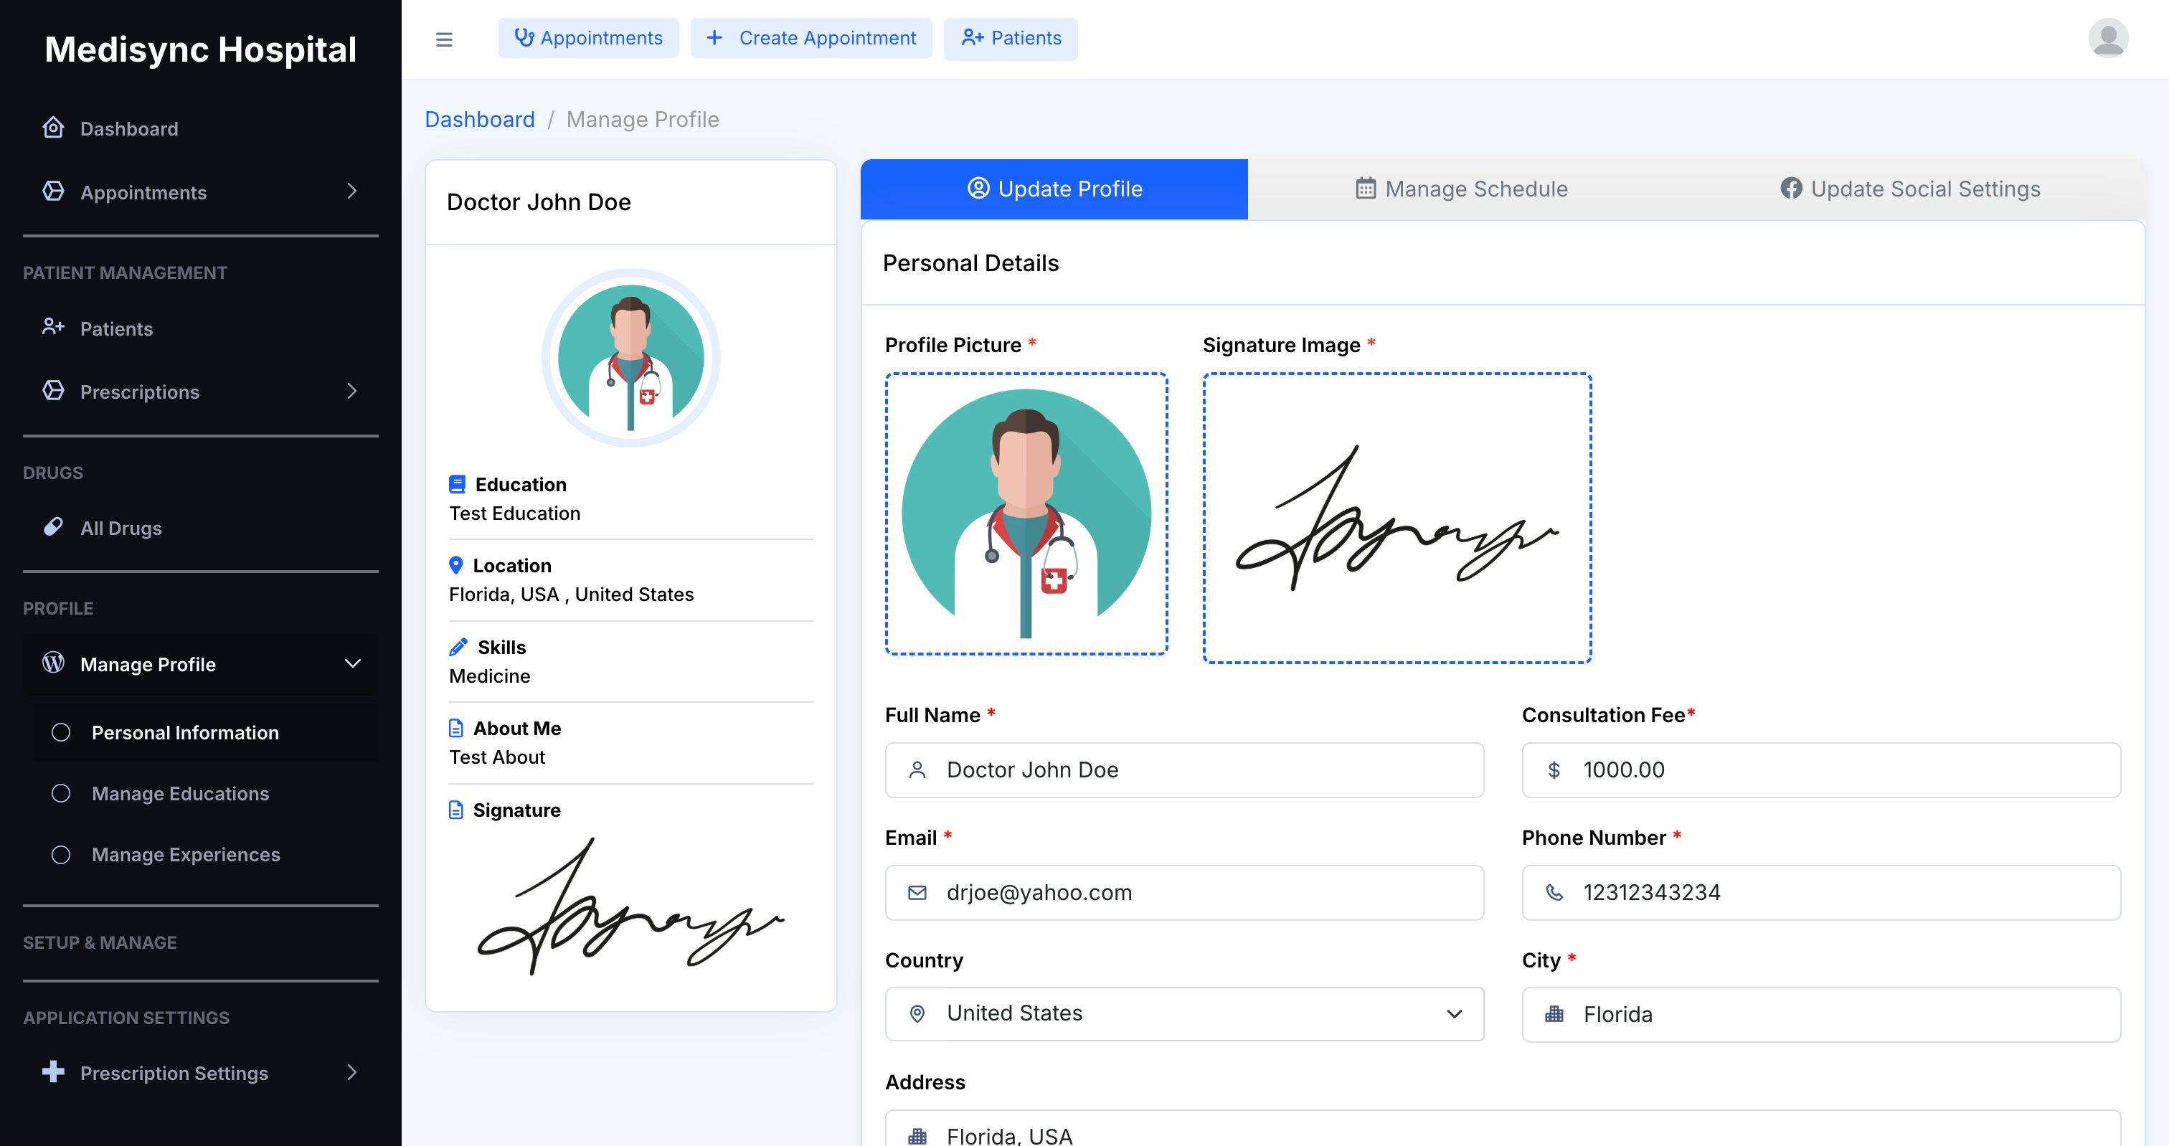This screenshot has width=2169, height=1146.
Task: Click the Patients add-user icon in sidebar
Action: 53,327
